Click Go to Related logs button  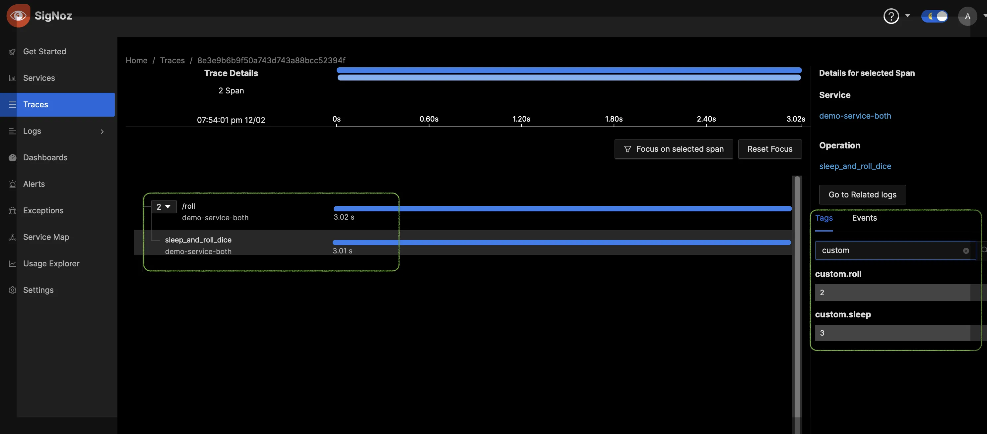click(x=862, y=195)
